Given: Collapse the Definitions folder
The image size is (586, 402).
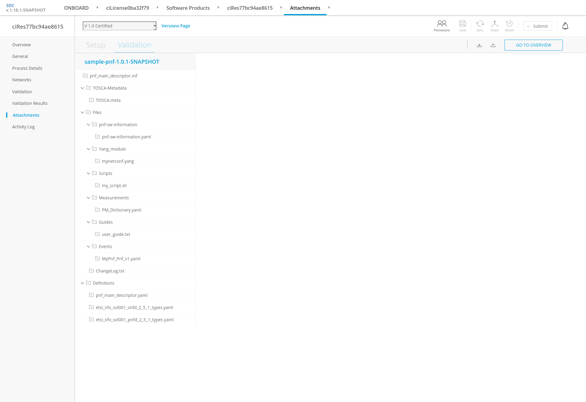Looking at the screenshot, I should [82, 283].
